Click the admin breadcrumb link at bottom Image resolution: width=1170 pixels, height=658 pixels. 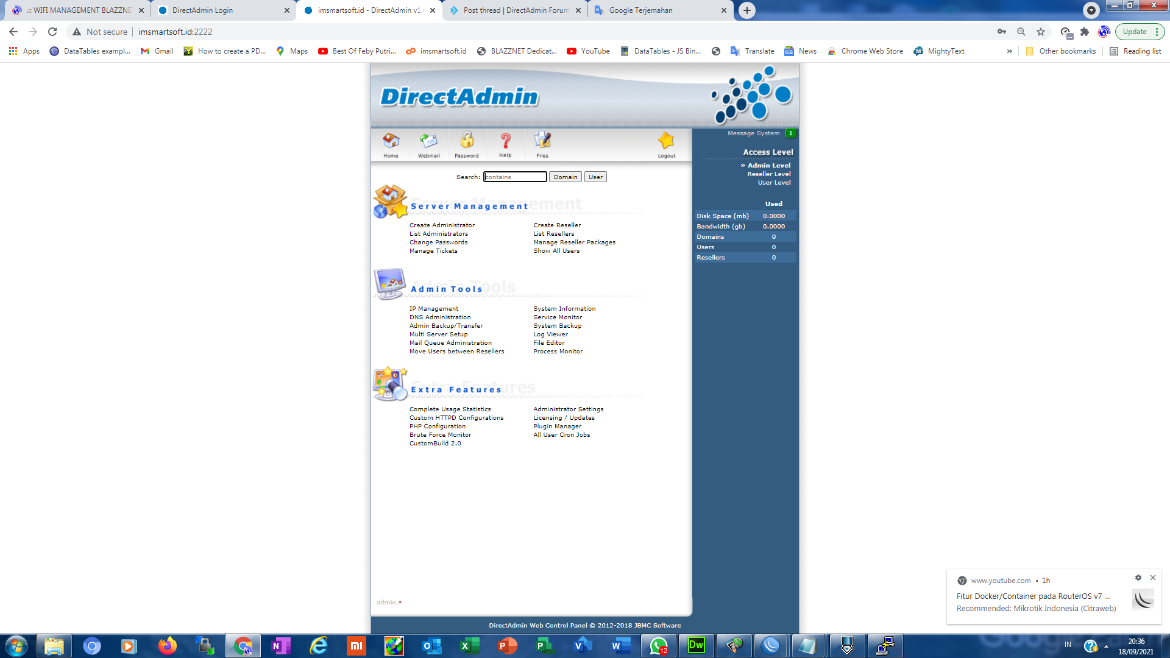click(386, 603)
